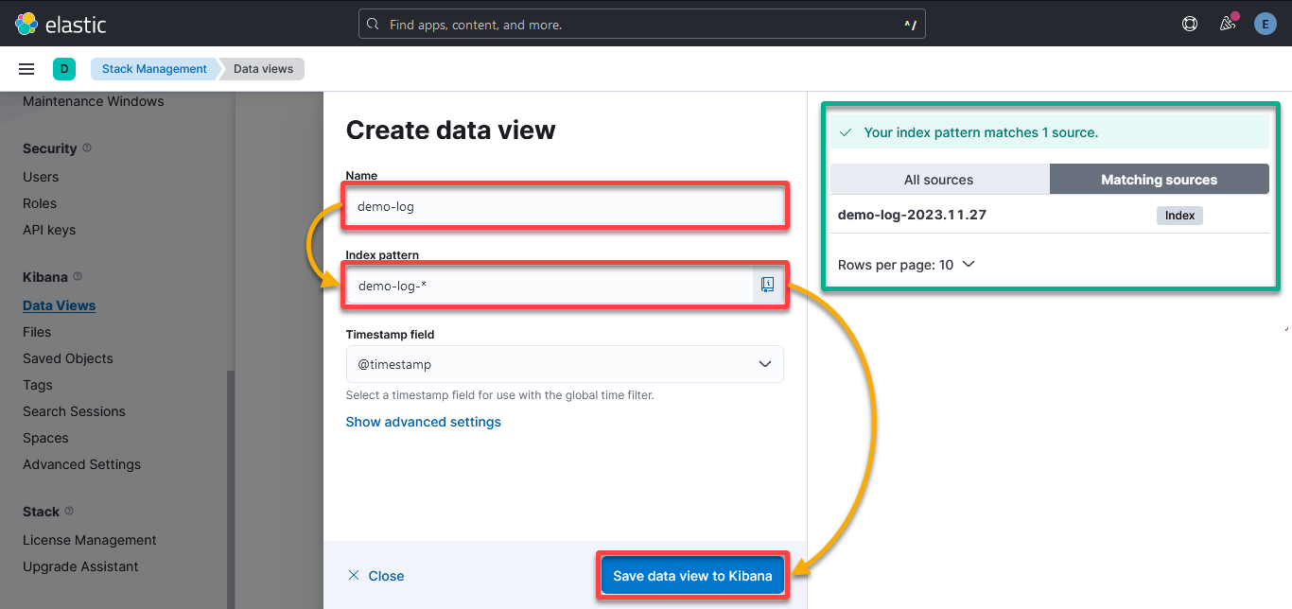
Task: Navigate to 'Saved Objects' in the sidebar
Action: [x=67, y=357]
